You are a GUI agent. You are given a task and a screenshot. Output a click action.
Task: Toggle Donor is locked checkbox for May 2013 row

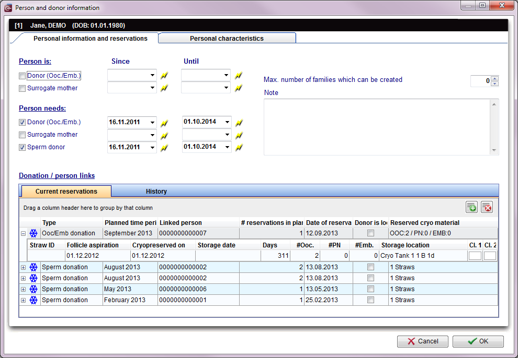click(370, 289)
